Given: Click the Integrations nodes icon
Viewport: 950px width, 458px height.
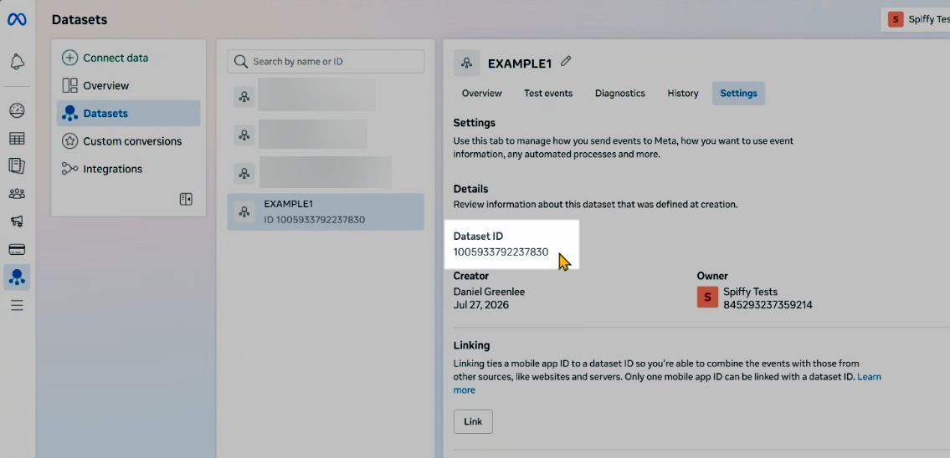Looking at the screenshot, I should tap(70, 169).
